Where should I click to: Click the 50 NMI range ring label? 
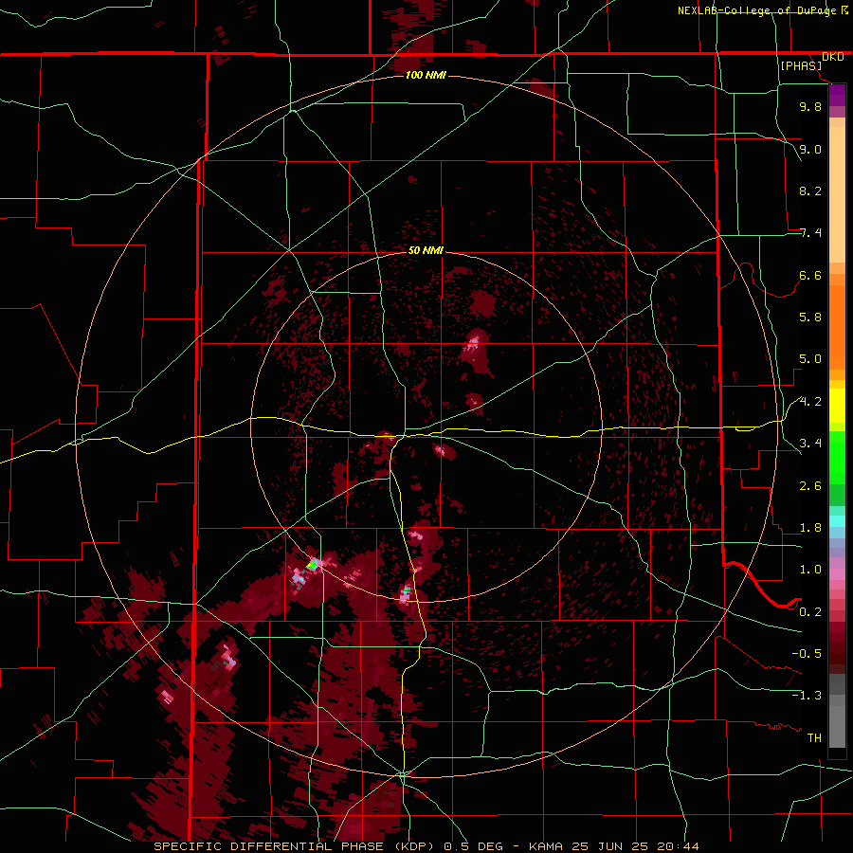pyautogui.click(x=426, y=250)
